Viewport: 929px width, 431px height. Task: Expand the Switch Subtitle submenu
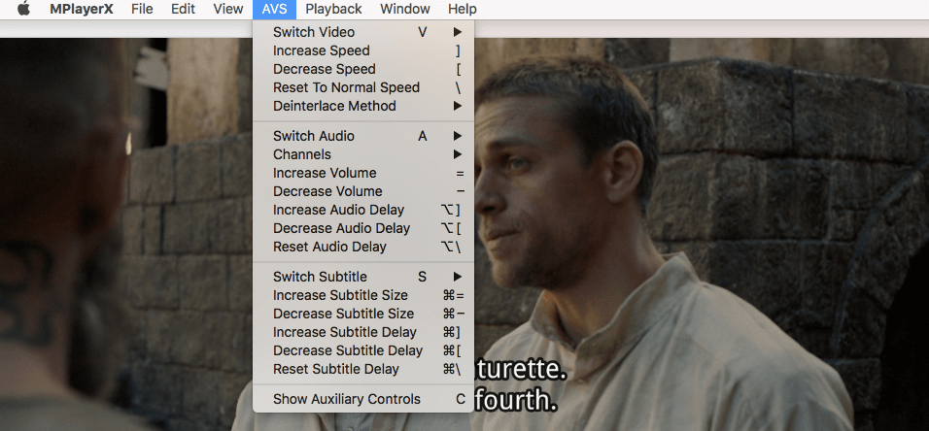click(363, 277)
